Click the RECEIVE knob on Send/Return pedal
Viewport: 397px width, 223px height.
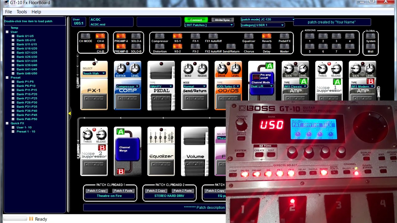coord(202,69)
